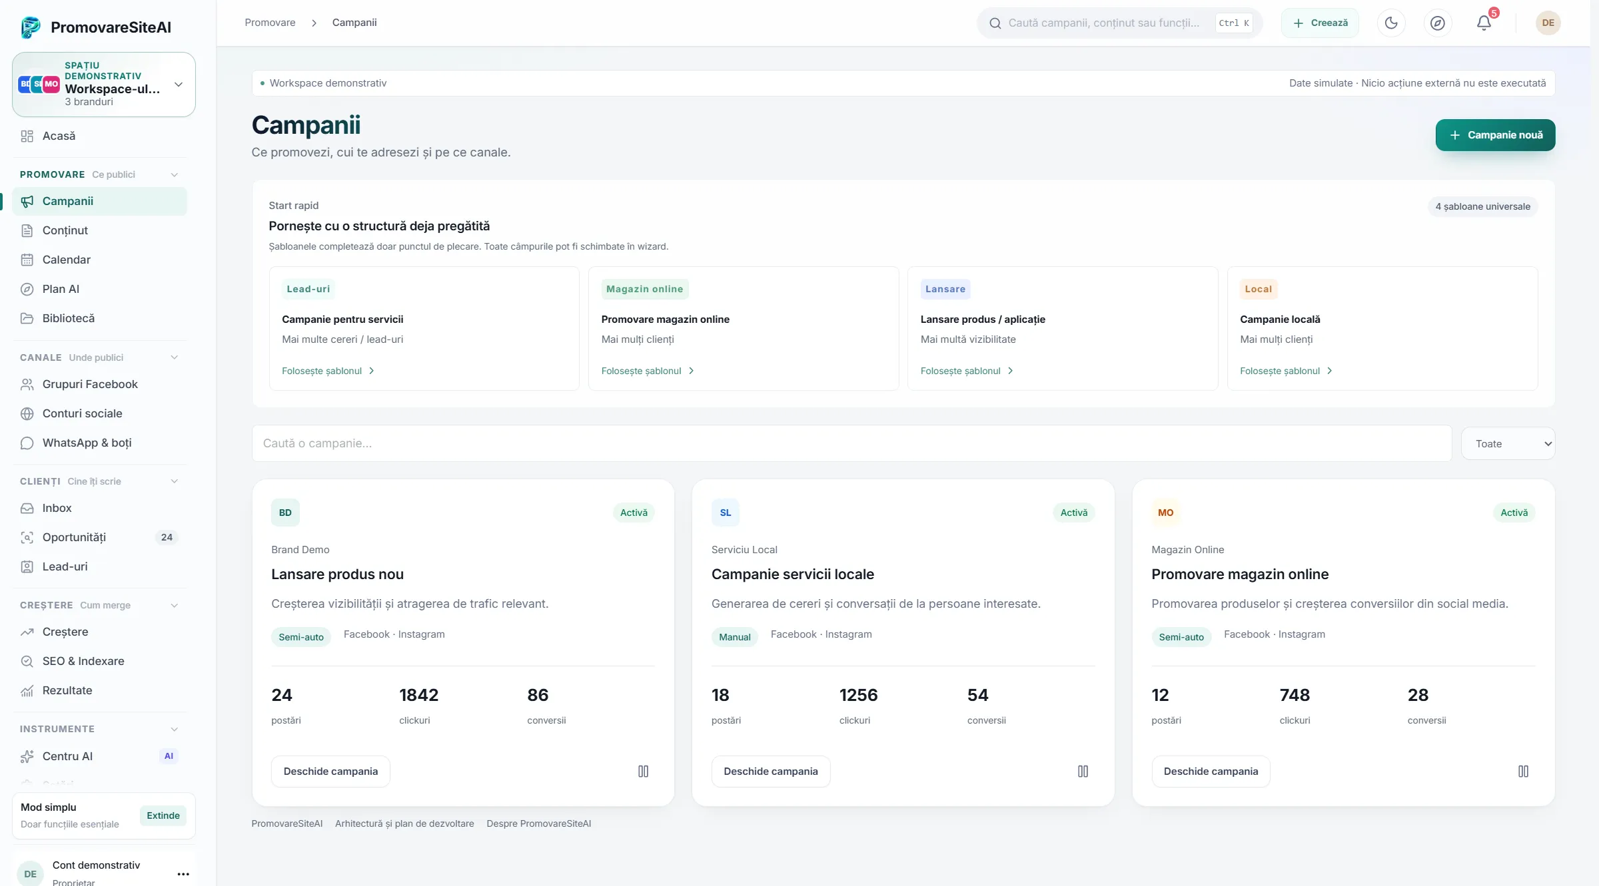
Task: Open Calendar from sidebar
Action: pyautogui.click(x=100, y=260)
